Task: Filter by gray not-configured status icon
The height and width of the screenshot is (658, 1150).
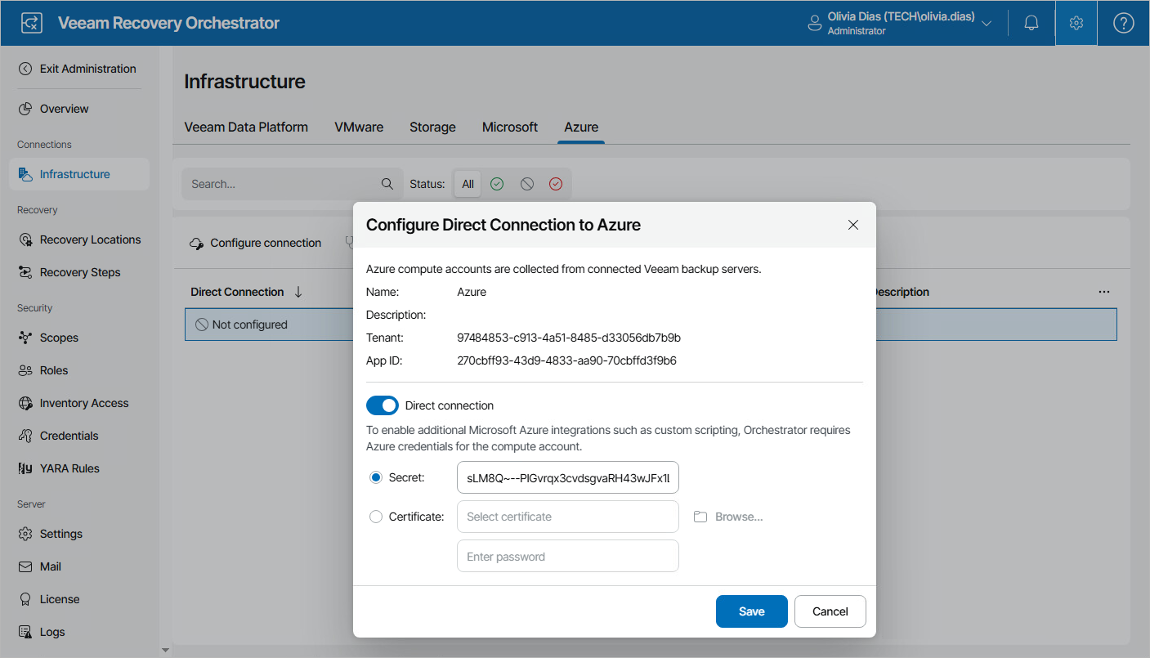Action: coord(526,184)
